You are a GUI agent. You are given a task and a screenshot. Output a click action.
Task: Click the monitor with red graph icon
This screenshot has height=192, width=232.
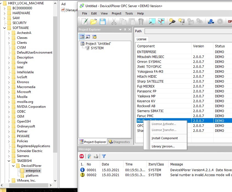pyautogui.click(x=161, y=22)
